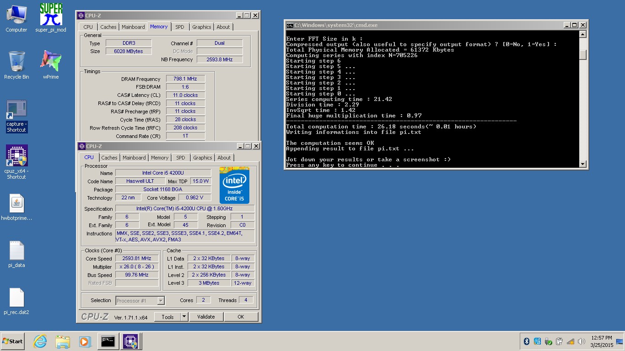Click the power plug tray icon
The width and height of the screenshot is (625, 351).
[x=559, y=341]
